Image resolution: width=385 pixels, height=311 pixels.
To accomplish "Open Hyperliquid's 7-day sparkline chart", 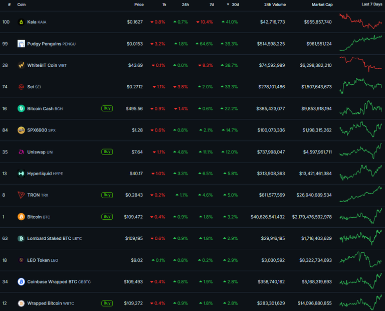I will (361, 173).
